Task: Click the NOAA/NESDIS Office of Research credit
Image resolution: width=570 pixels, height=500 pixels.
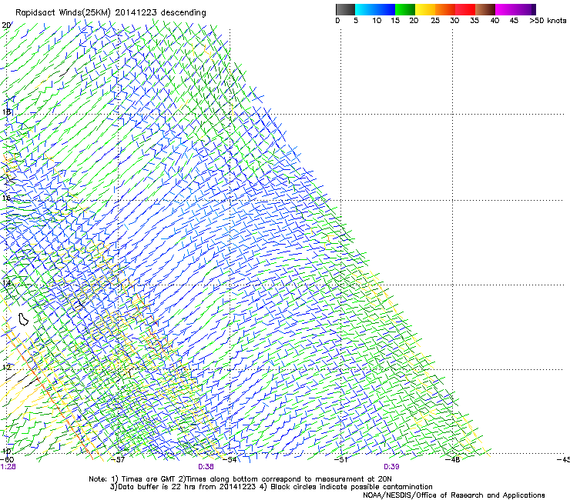Action: tap(454, 495)
